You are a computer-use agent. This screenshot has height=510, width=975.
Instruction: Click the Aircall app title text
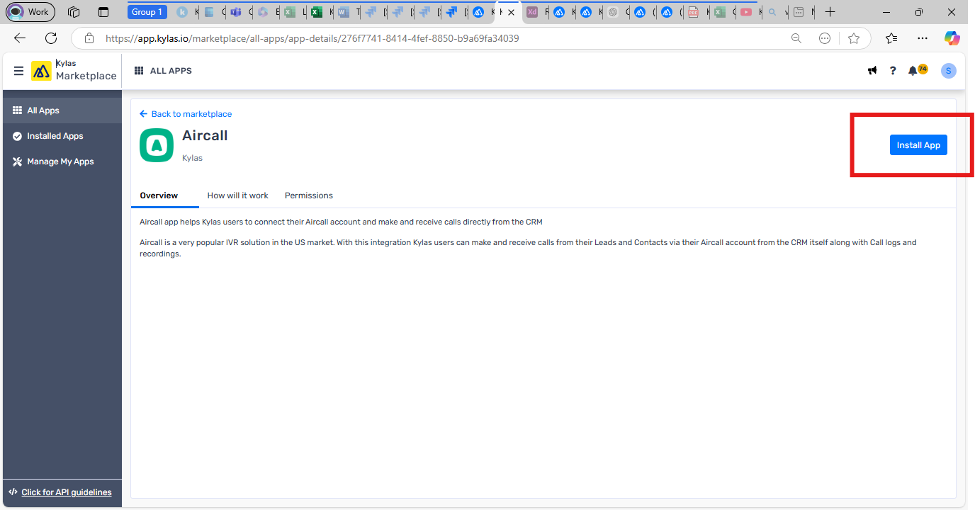[205, 135]
